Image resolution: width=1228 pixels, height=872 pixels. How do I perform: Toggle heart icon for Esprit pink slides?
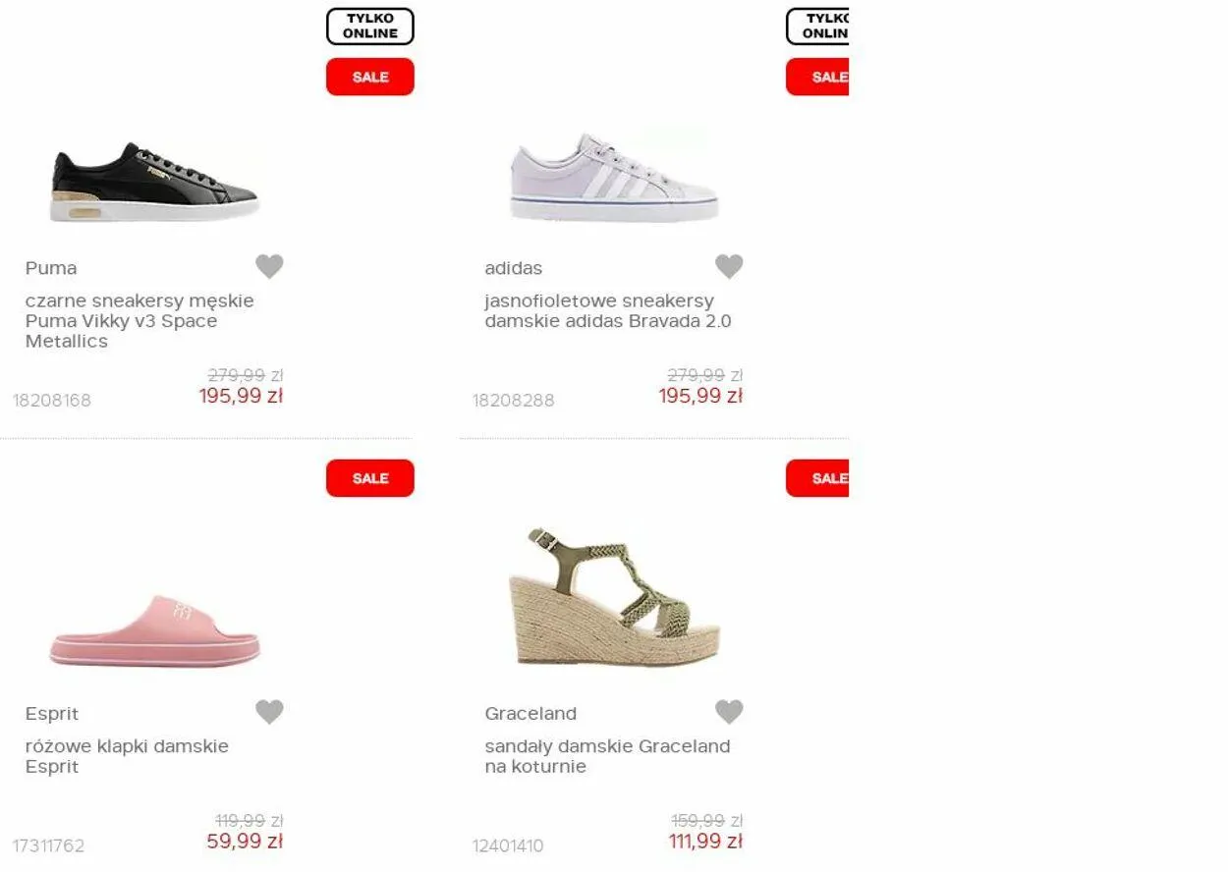tap(269, 712)
